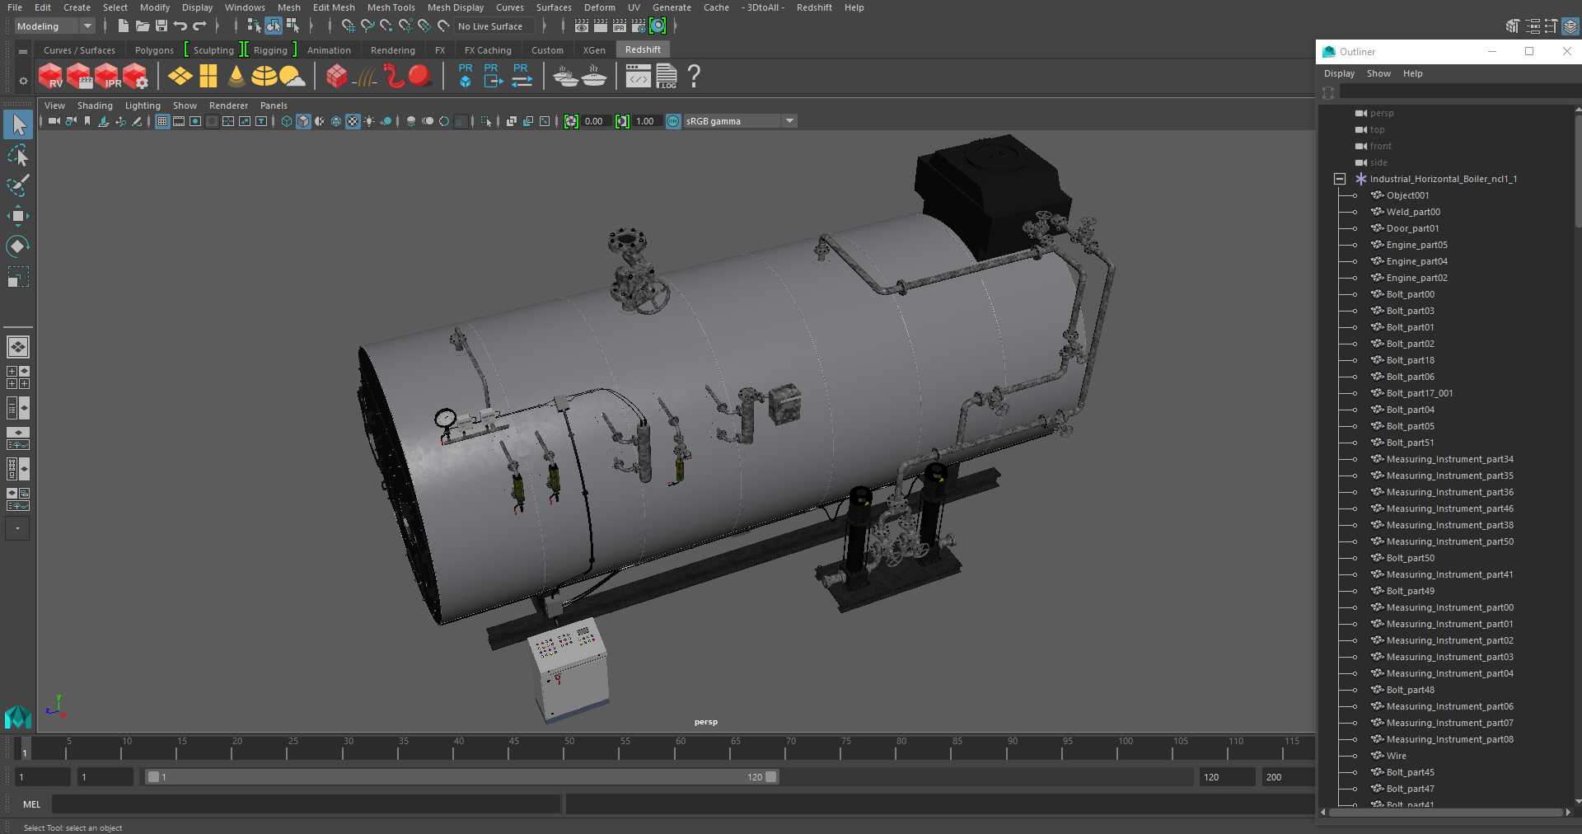Click the playback end time field 120

coord(1226,776)
